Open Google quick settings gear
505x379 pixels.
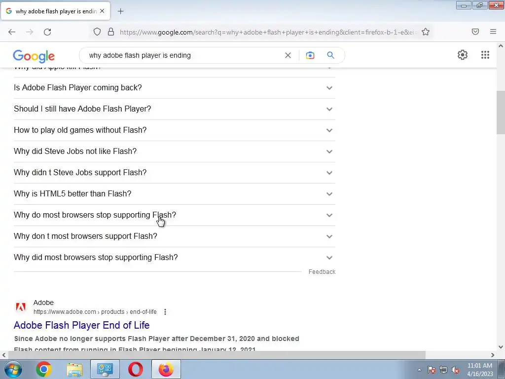coord(463,55)
